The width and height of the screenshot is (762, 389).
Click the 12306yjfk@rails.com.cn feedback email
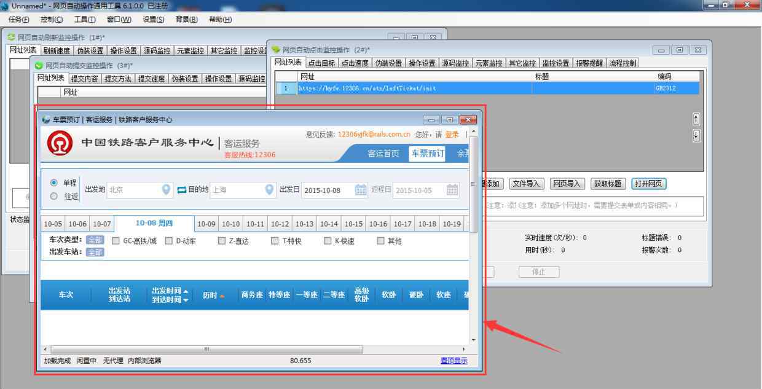[374, 135]
